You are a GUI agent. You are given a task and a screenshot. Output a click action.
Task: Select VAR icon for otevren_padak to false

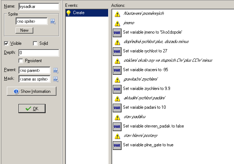[x=117, y=126]
